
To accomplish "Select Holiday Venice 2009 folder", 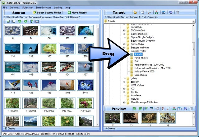I will coord(144,71).
